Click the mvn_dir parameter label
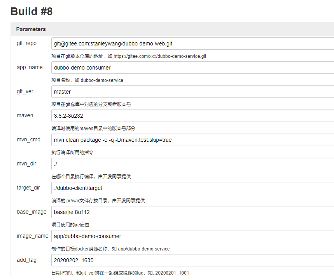This screenshot has width=334, height=280. [26, 163]
